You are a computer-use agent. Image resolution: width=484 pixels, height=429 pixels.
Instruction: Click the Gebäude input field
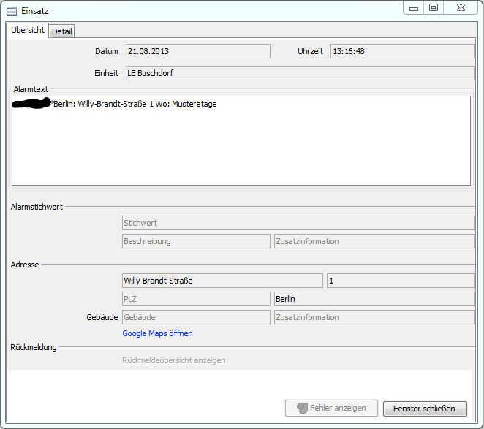(196, 317)
